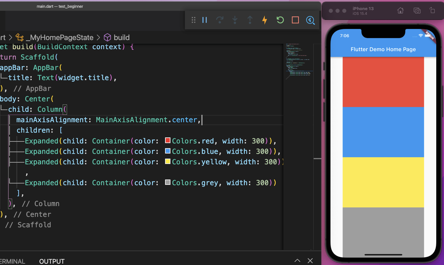Stop the debug session
Viewport: 444px width, 265px height.
[x=295, y=20]
